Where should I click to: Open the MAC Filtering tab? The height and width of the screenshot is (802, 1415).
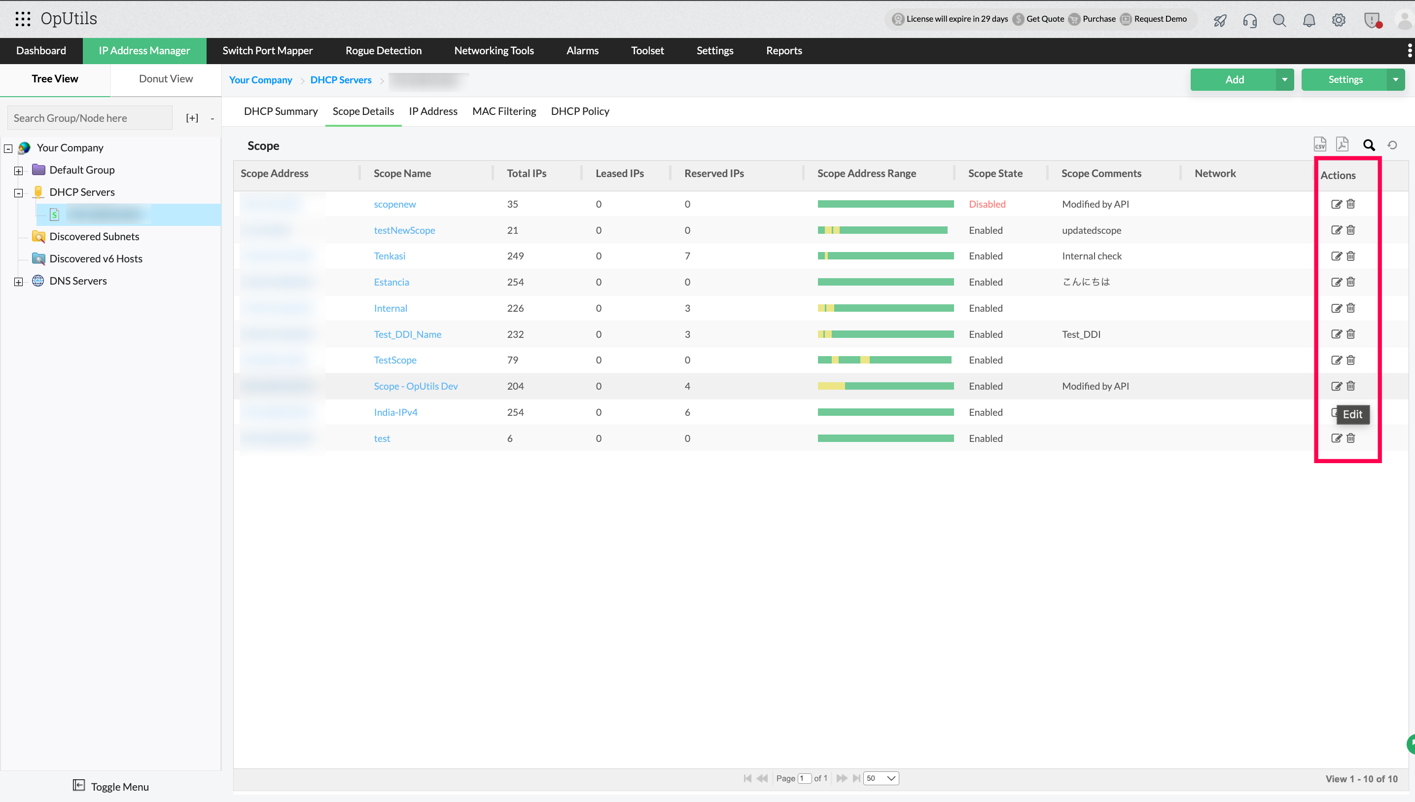click(504, 111)
